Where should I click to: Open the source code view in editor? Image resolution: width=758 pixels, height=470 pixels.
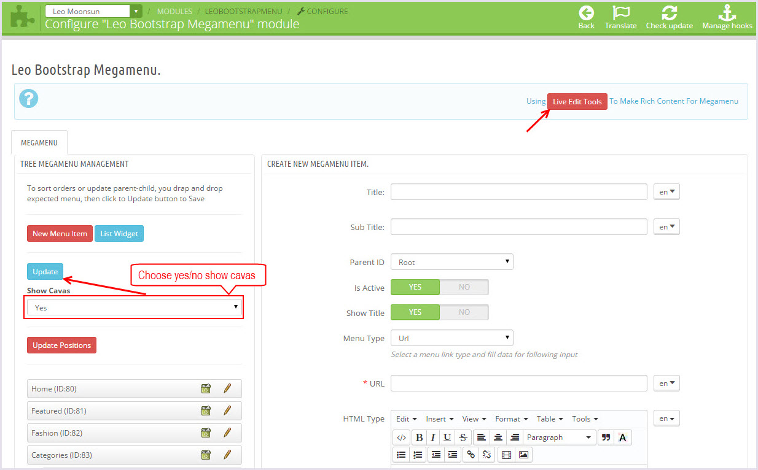pos(401,437)
